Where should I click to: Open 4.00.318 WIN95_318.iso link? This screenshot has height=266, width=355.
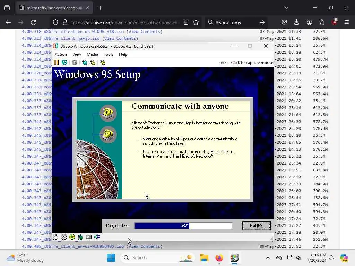[73, 32]
